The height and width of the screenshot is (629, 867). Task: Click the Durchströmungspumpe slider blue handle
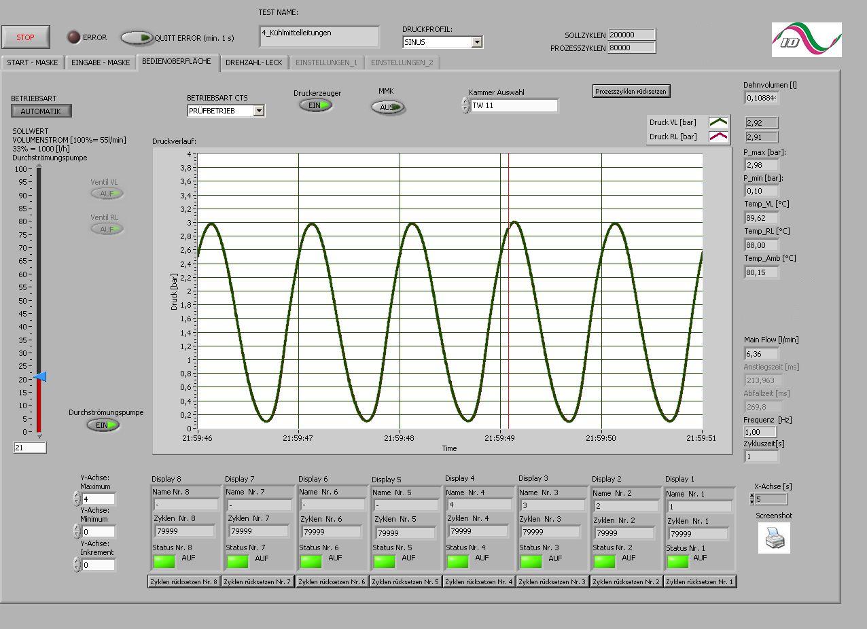[39, 377]
